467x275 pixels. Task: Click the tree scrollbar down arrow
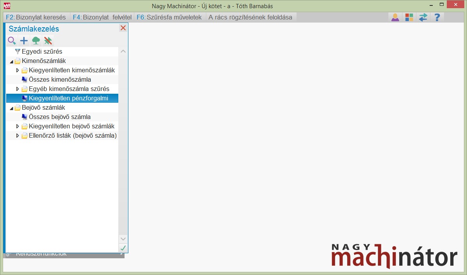click(x=123, y=239)
